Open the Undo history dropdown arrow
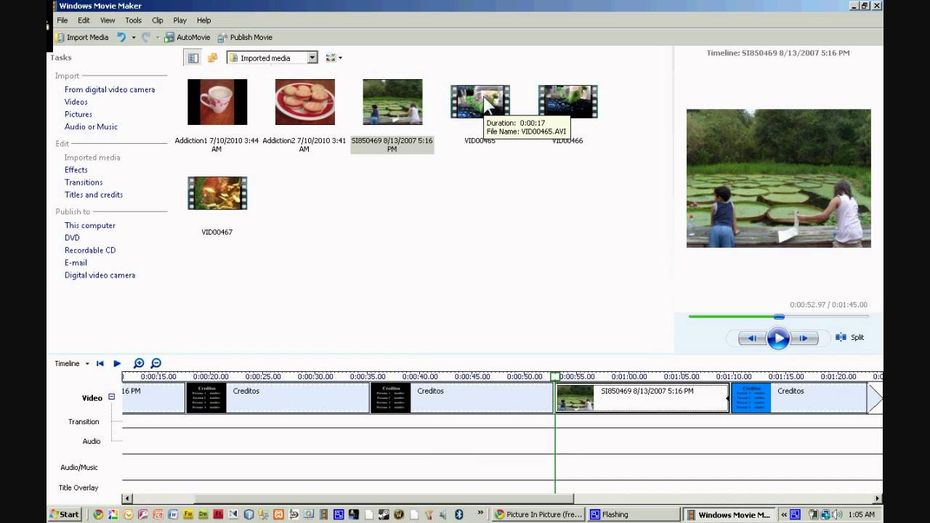930x523 pixels. point(134,37)
